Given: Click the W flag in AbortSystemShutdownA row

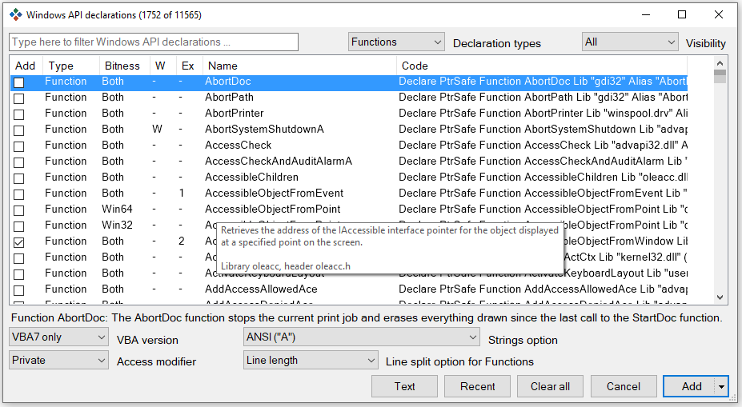Looking at the screenshot, I should [x=157, y=129].
